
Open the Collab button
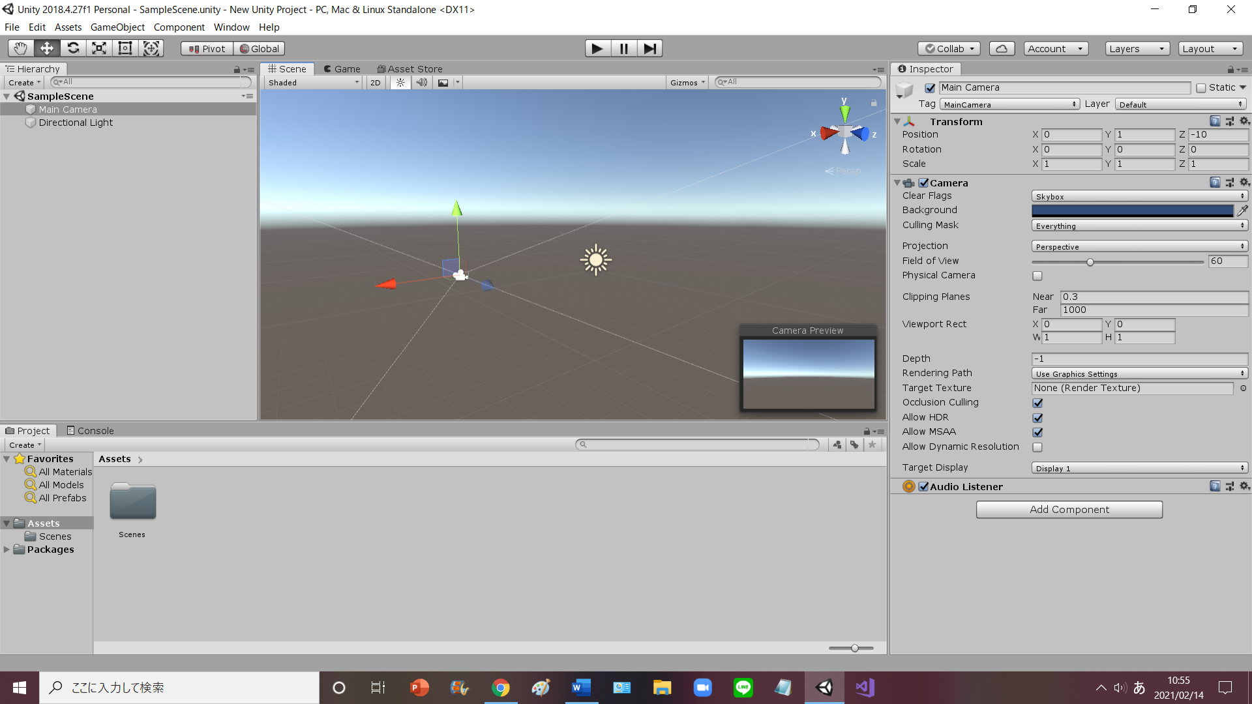(949, 49)
